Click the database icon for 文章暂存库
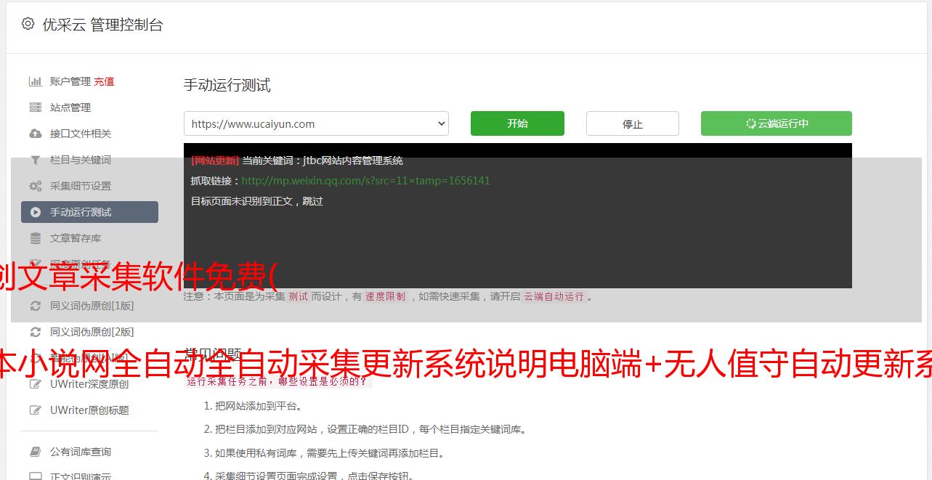932x480 pixels. pos(35,238)
